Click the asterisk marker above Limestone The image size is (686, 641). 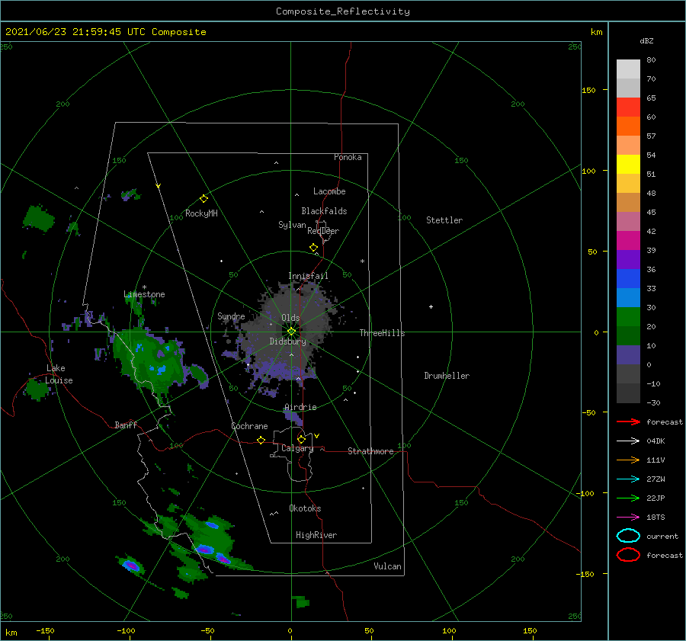point(144,287)
